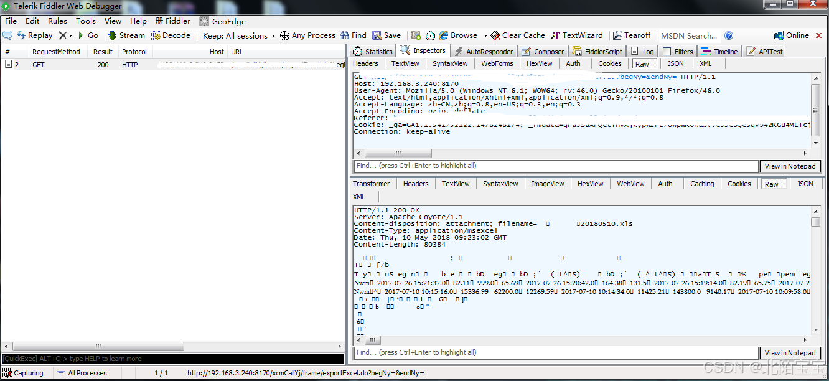Select the response WebView tab
The width and height of the screenshot is (829, 381).
pyautogui.click(x=630, y=184)
